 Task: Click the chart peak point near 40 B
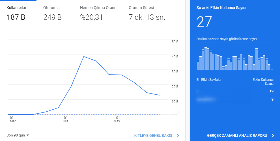84,57
